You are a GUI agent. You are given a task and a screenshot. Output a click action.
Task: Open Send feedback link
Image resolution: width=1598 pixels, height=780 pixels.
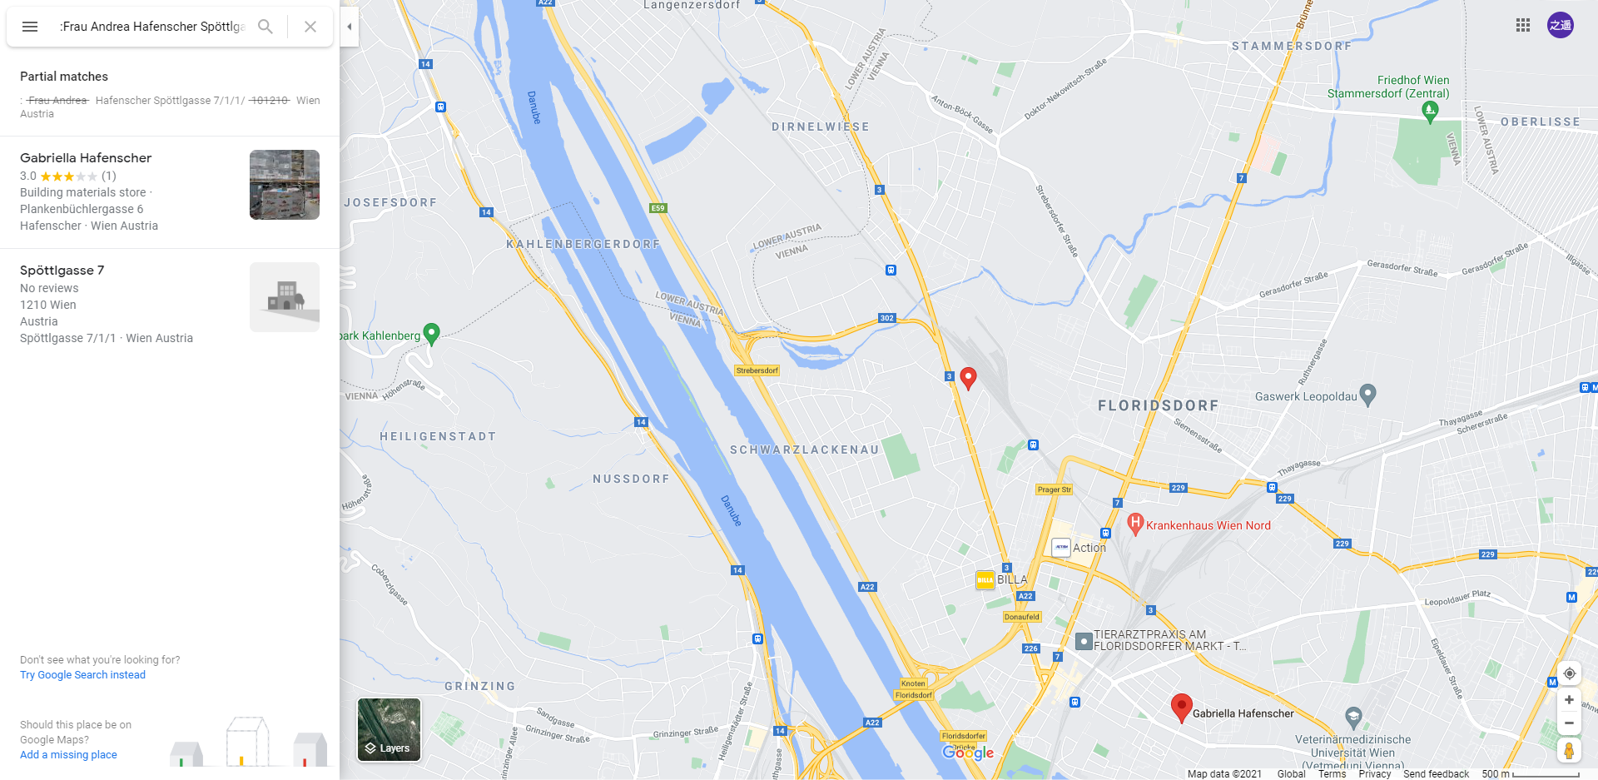(x=1436, y=774)
